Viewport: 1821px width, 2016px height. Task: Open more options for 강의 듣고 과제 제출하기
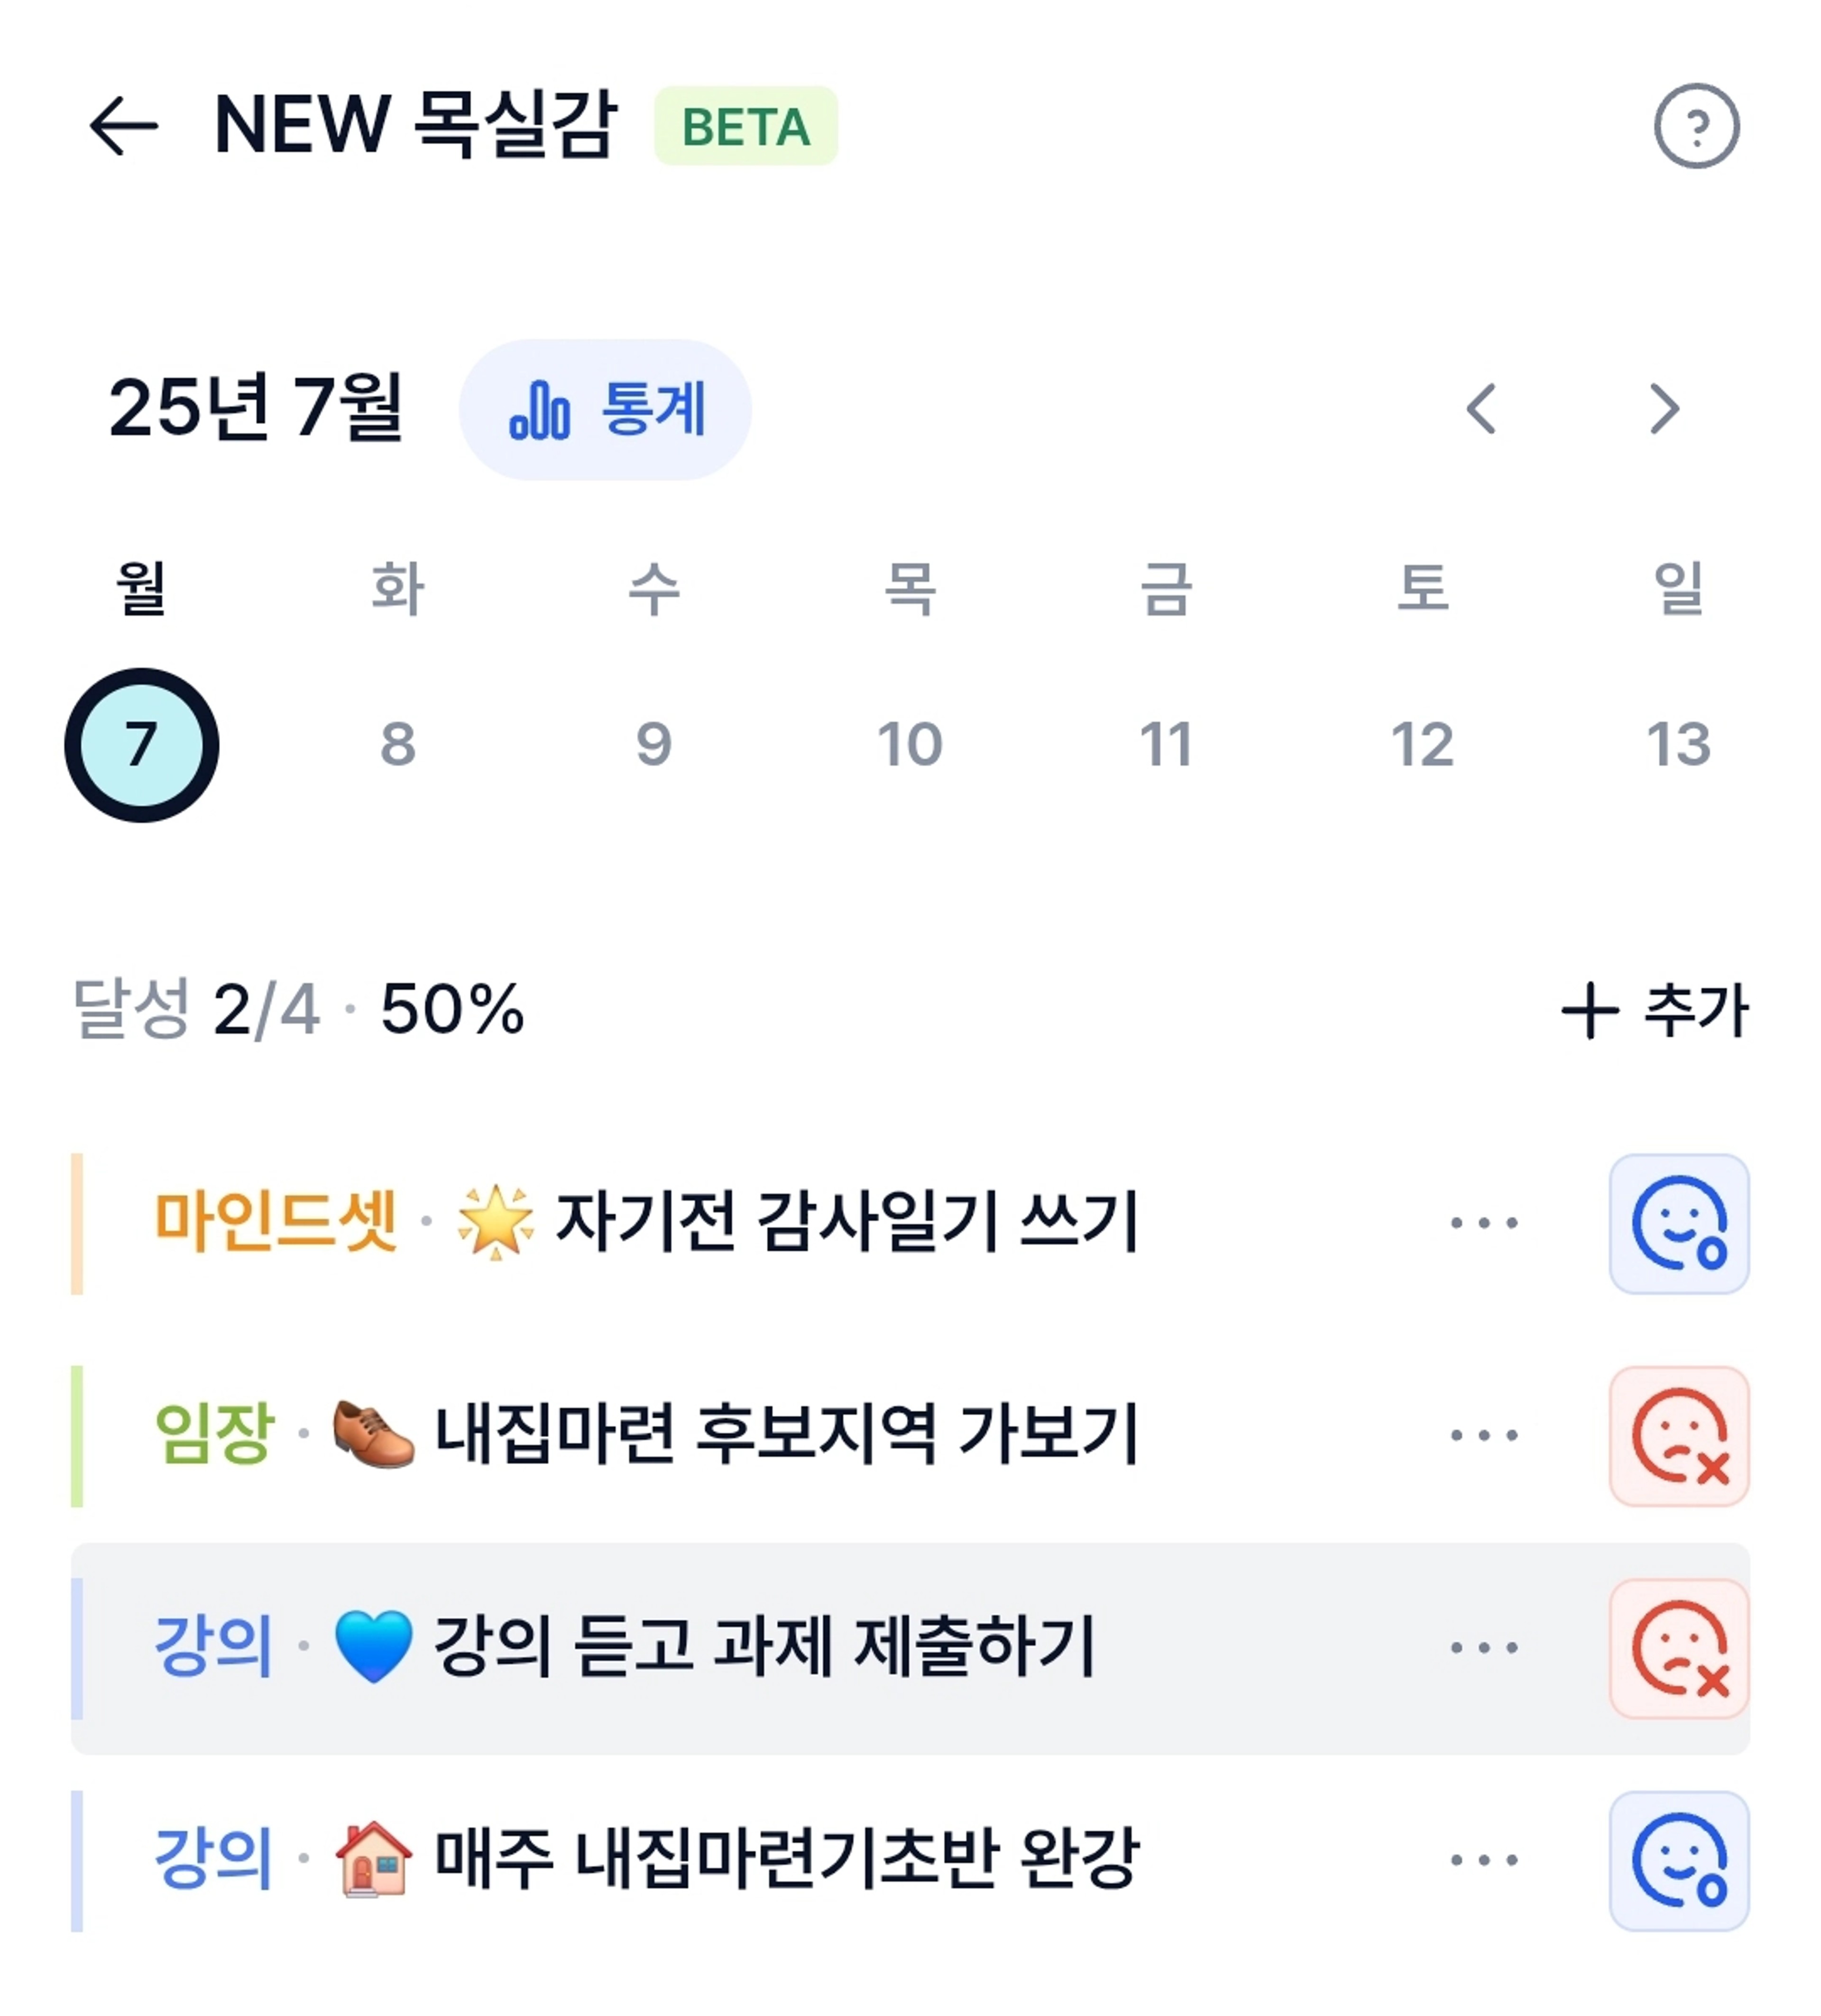[1484, 1647]
